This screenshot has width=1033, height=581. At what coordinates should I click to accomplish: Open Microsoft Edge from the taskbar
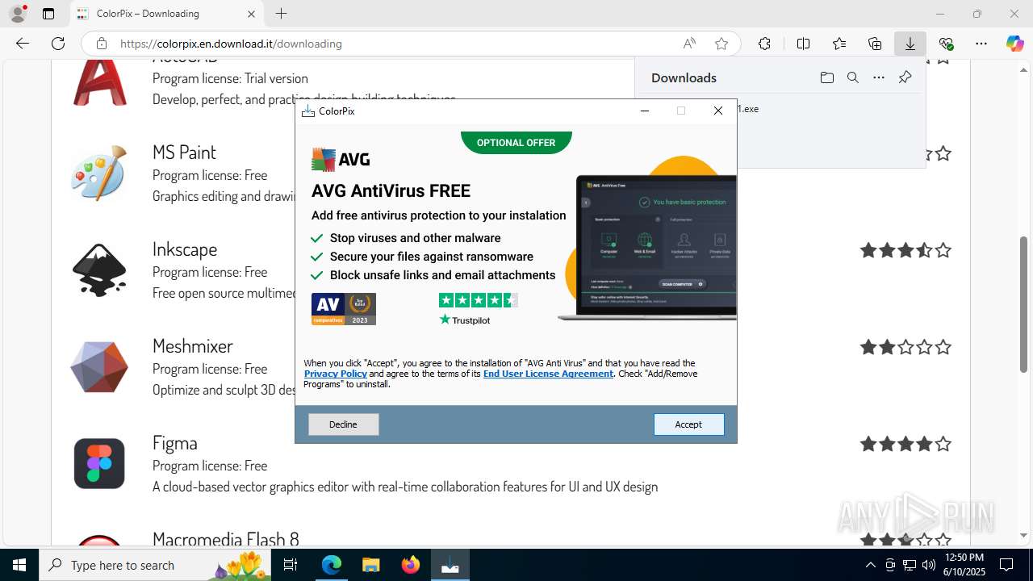coord(332,565)
